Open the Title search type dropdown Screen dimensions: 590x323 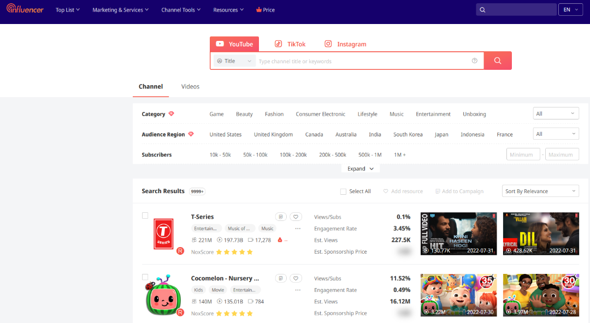click(x=233, y=61)
